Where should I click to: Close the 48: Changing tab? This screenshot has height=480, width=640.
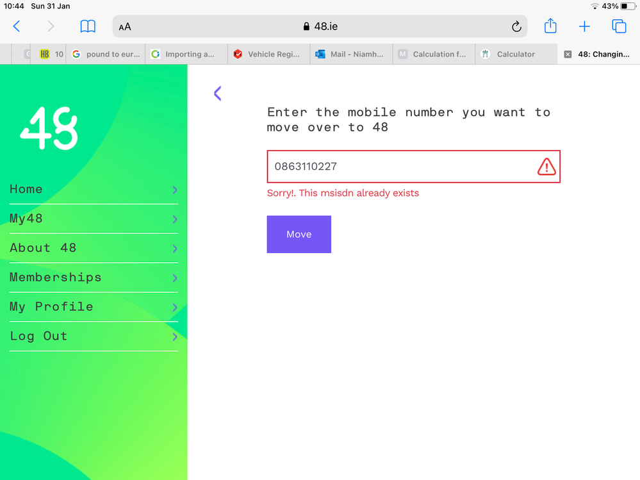pos(568,54)
